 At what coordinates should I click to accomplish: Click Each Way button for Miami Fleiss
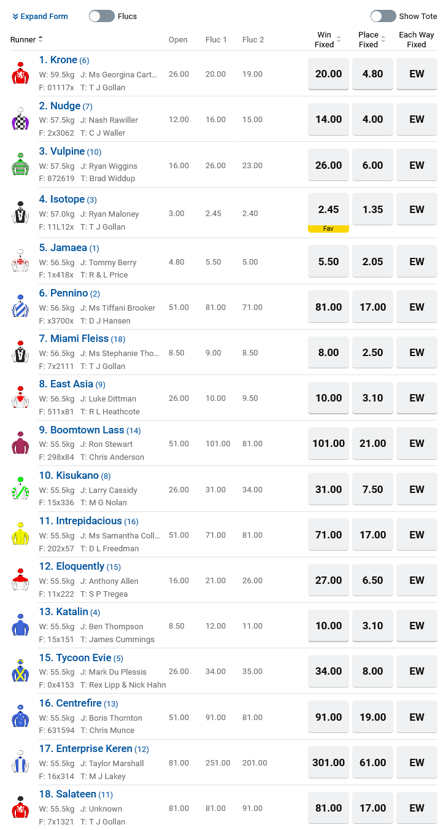(417, 352)
